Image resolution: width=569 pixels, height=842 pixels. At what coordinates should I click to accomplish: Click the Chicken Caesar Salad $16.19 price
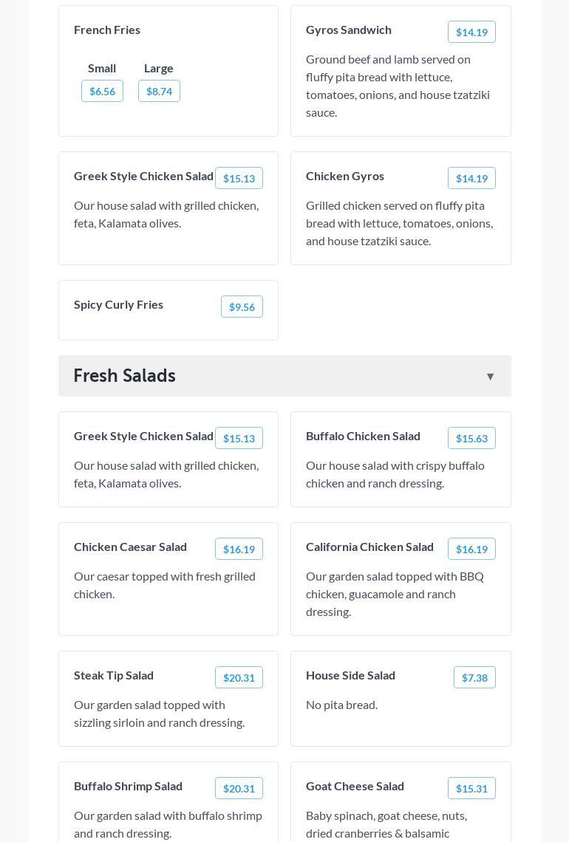pos(239,549)
